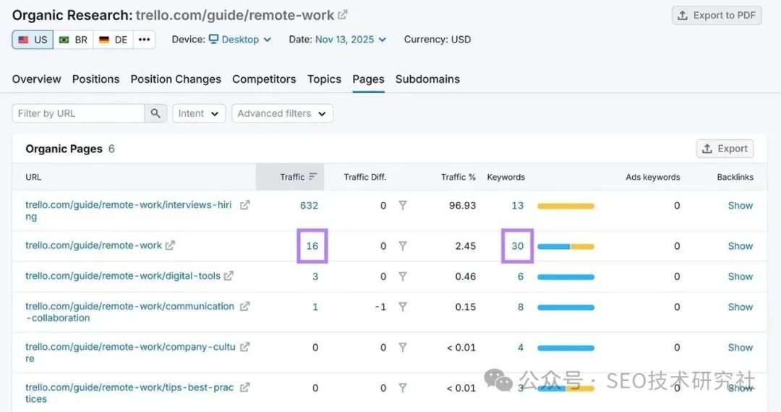Open external link for company-culture URL
The width and height of the screenshot is (781, 412).
pyautogui.click(x=244, y=347)
